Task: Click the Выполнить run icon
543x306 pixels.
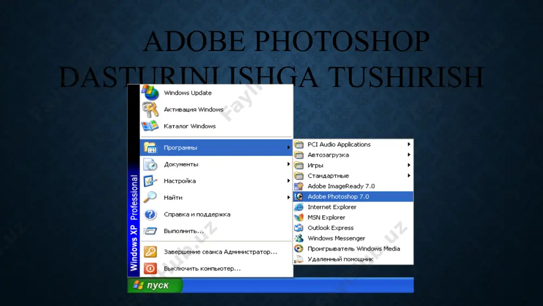Action: point(150,230)
